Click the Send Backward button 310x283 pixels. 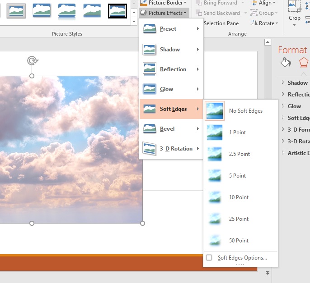click(218, 13)
